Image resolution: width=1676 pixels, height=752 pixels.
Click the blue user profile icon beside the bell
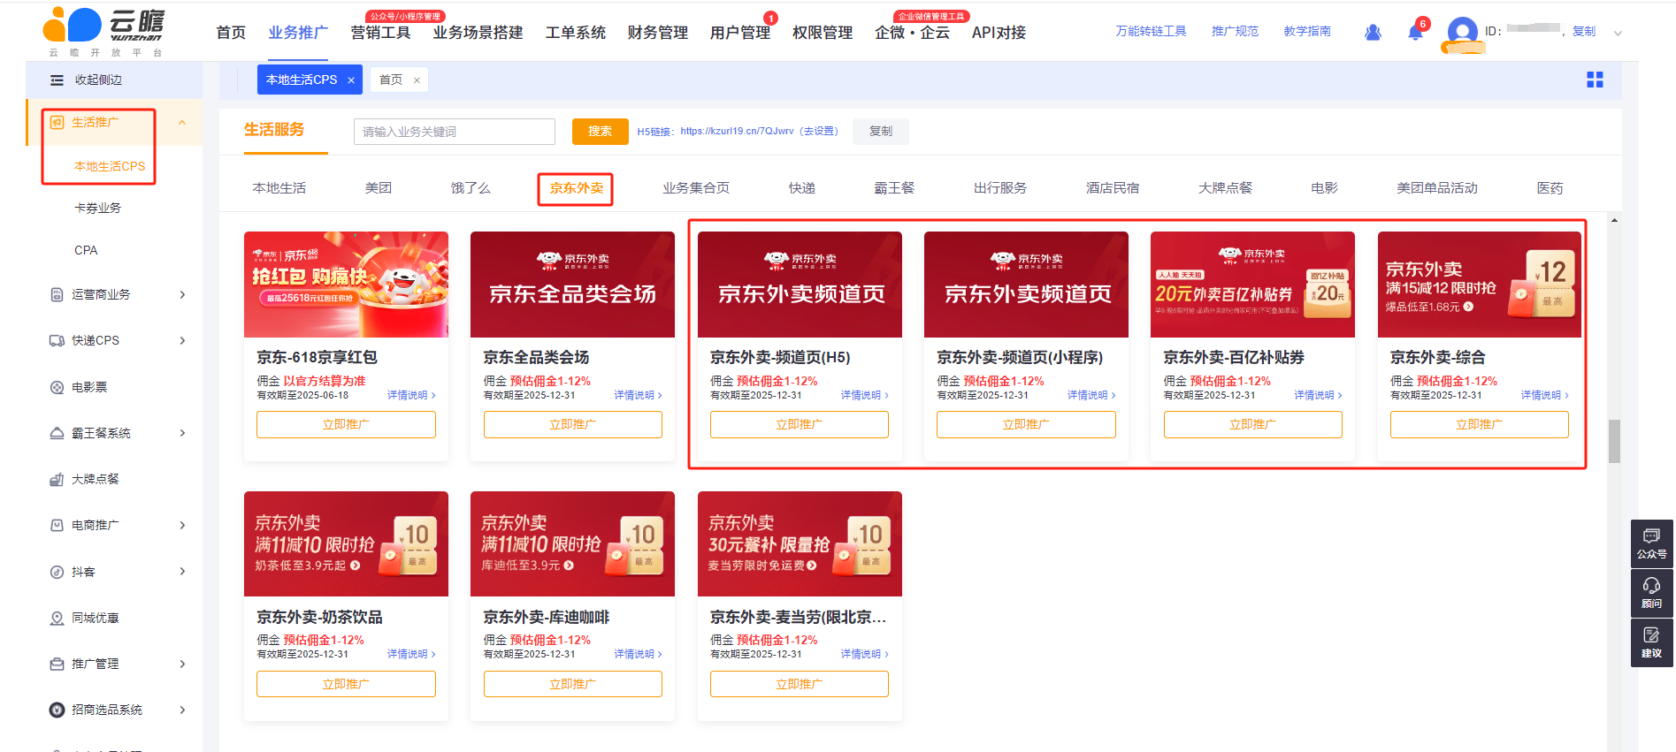[1373, 32]
